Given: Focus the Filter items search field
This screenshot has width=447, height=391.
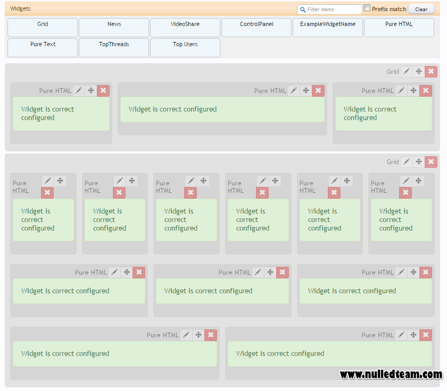Looking at the screenshot, I should [329, 10].
